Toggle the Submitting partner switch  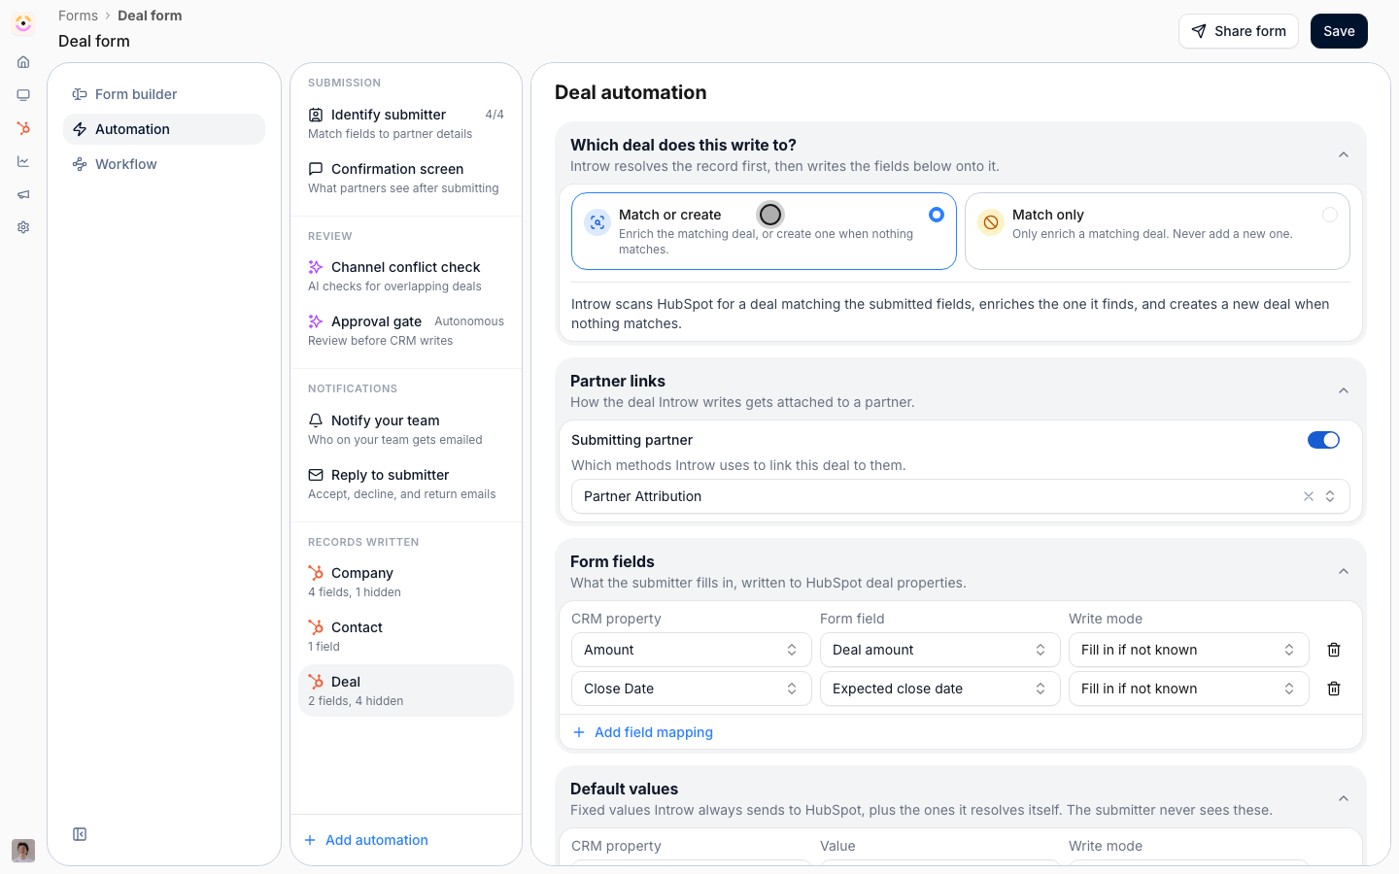(1323, 440)
